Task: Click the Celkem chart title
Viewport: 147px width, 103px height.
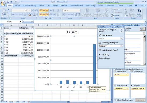Action: [72, 32]
